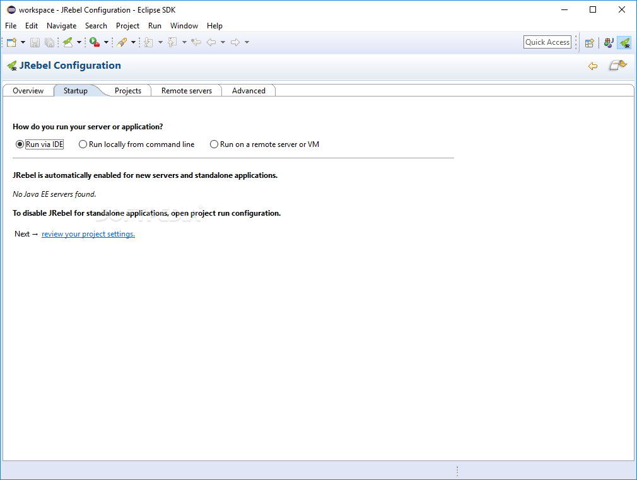Screen dimensions: 637x480
Task: Close the Eclipse SDK window
Action: coord(622,9)
